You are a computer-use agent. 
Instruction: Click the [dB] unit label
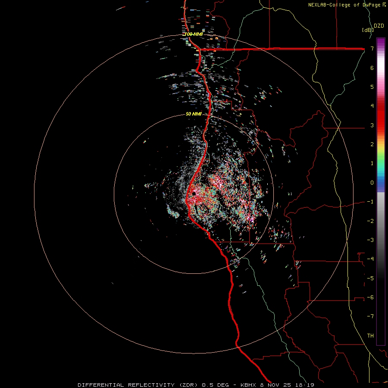point(368,30)
